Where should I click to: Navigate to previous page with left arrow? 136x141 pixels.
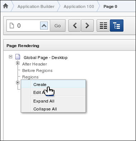pyautogui.click(x=75, y=26)
